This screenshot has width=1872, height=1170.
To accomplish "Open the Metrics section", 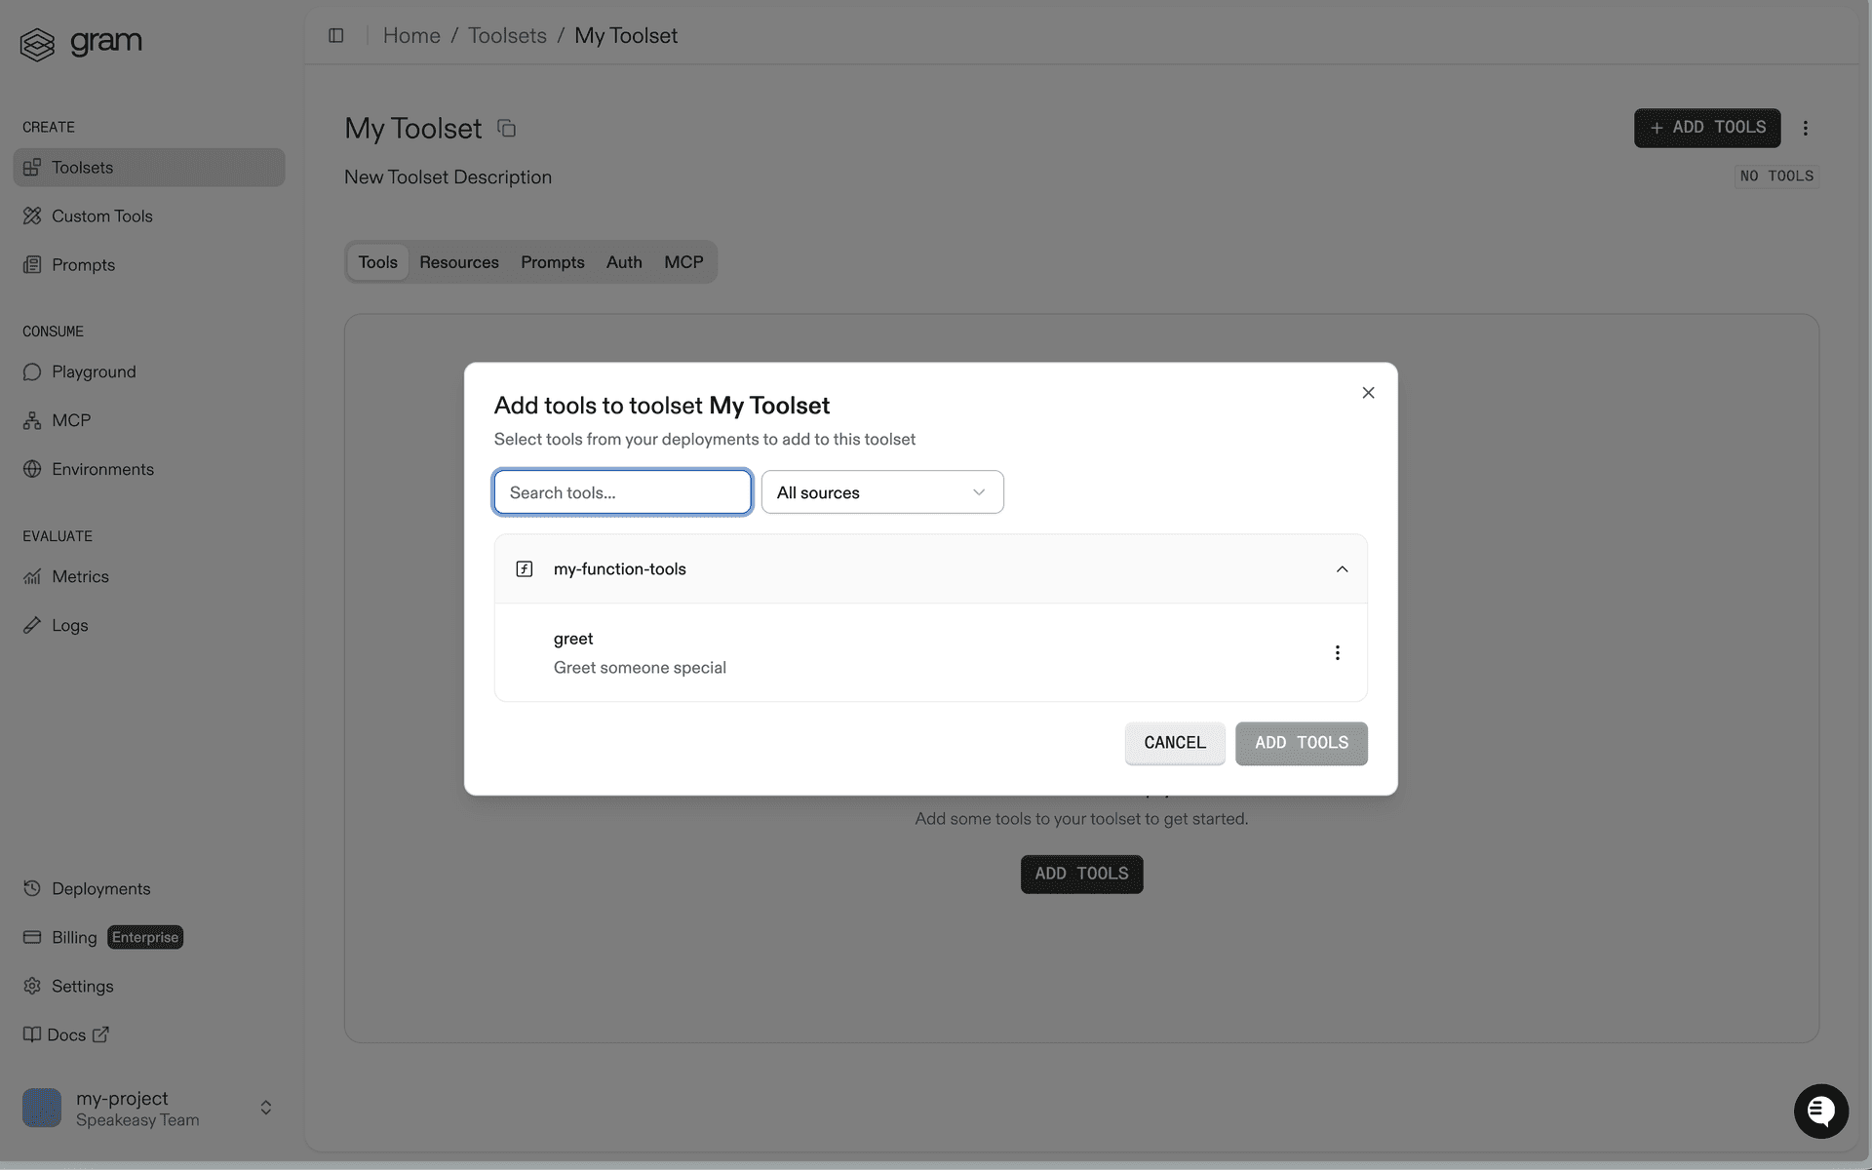I will (80, 576).
